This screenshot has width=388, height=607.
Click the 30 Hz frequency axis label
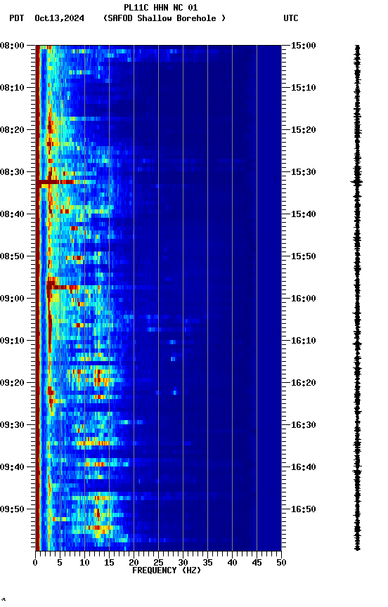click(x=183, y=563)
